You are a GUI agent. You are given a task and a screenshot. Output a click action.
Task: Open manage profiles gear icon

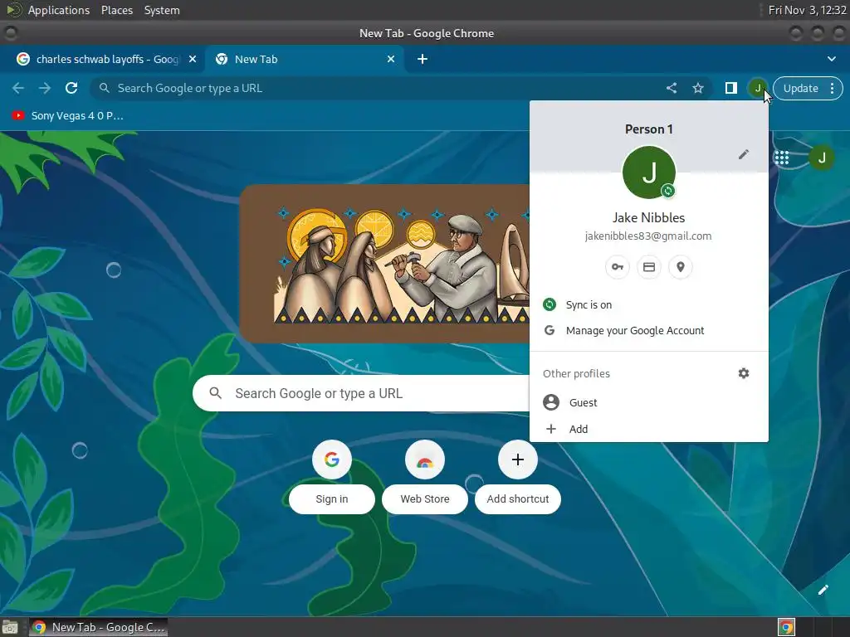pos(744,373)
